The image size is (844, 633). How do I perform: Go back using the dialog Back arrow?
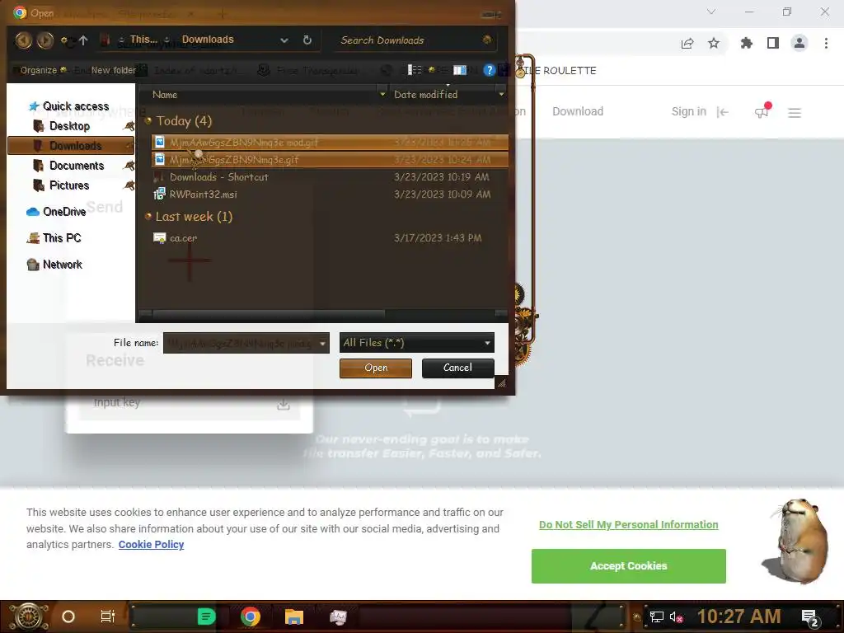tap(23, 40)
